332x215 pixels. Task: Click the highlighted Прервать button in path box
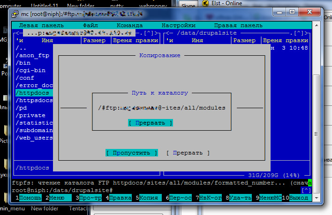pyautogui.click(x=151, y=123)
